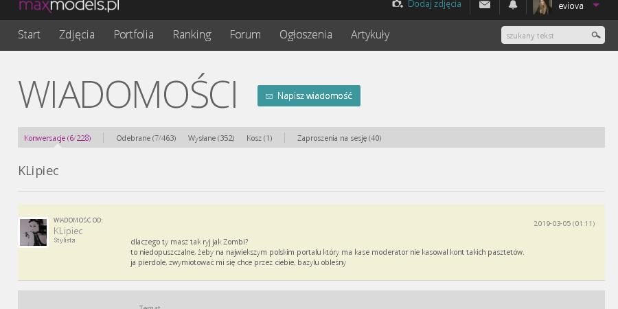The height and width of the screenshot is (309, 618).
Task: Open the Portfolia menu item
Action: pos(134,35)
